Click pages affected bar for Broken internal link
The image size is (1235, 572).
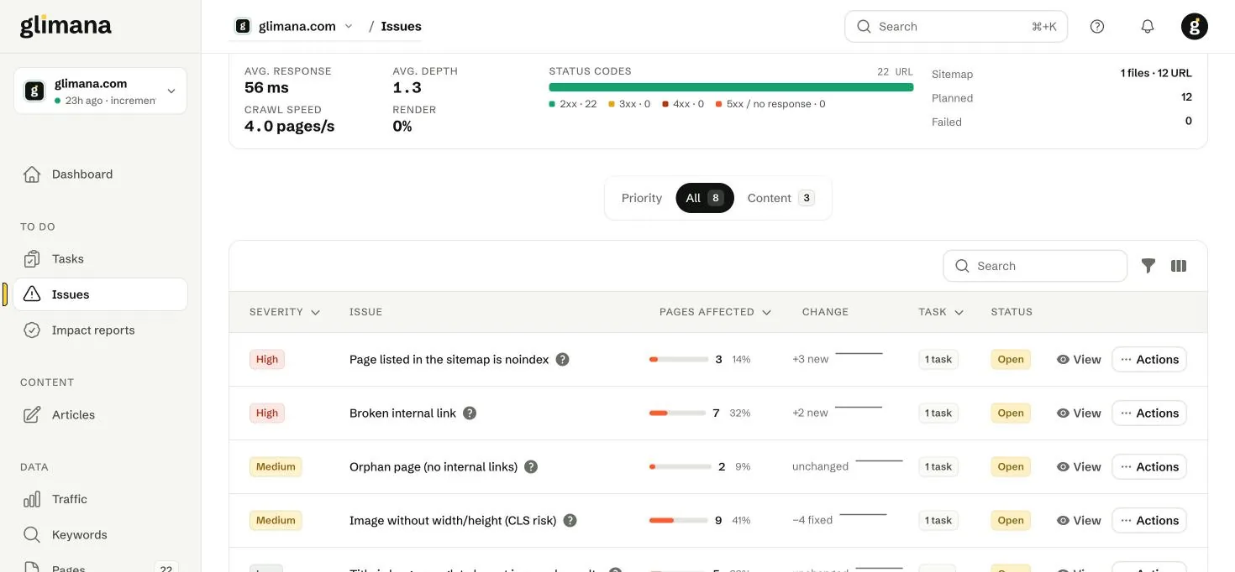[x=677, y=413]
